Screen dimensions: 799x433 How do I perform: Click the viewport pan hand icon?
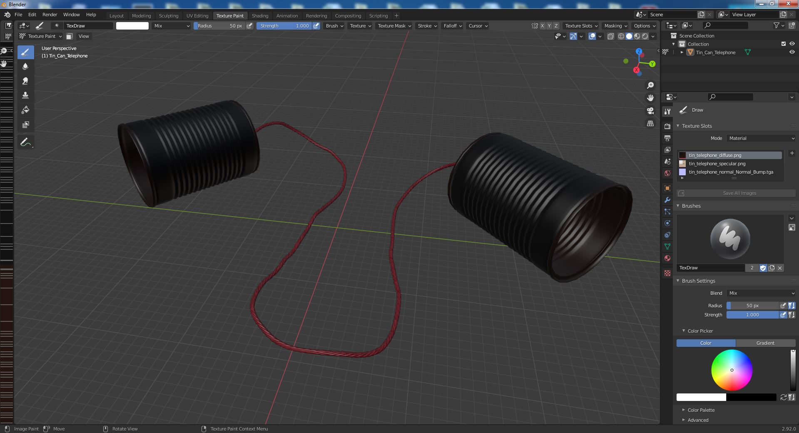click(650, 98)
